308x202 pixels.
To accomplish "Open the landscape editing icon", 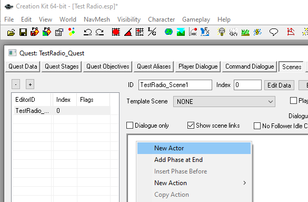I will click(x=181, y=32).
